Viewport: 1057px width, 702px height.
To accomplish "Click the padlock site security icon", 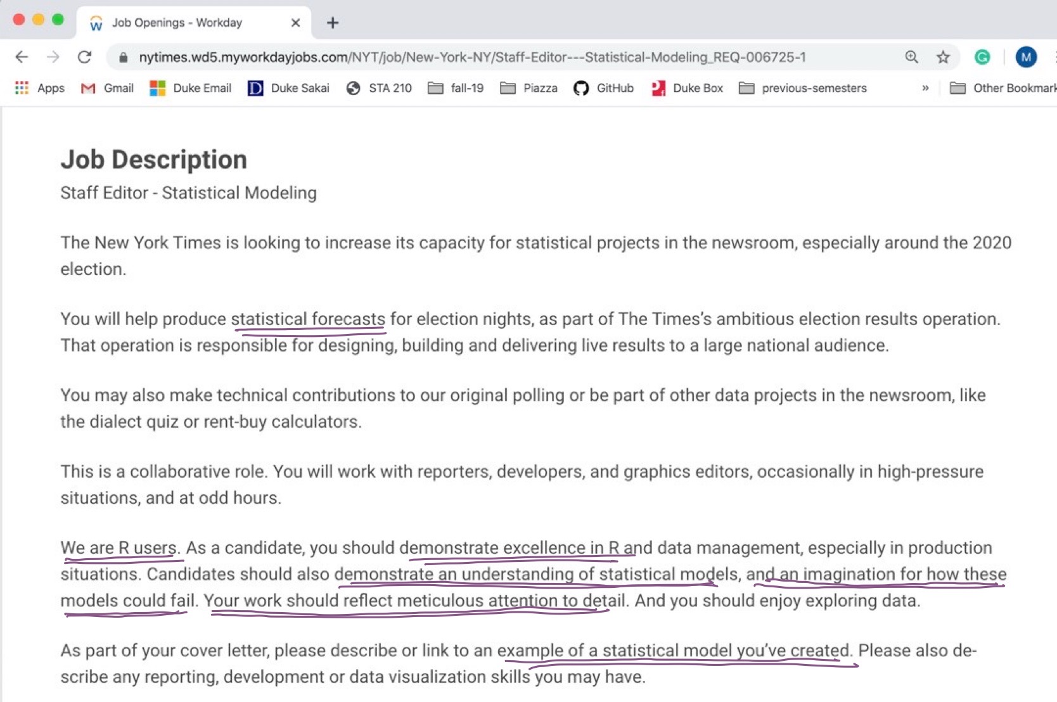I will pyautogui.click(x=124, y=58).
